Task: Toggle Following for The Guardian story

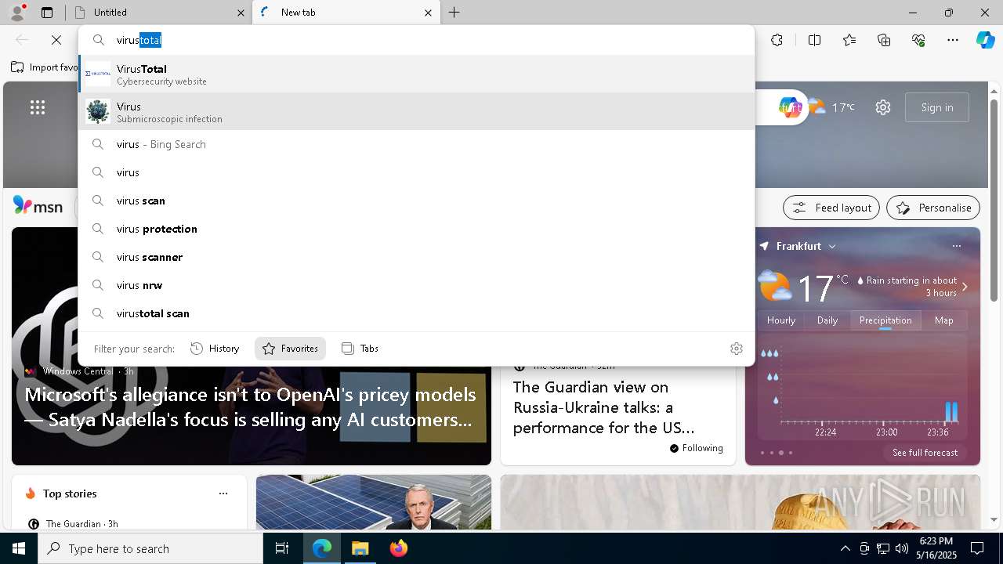Action: (x=696, y=448)
